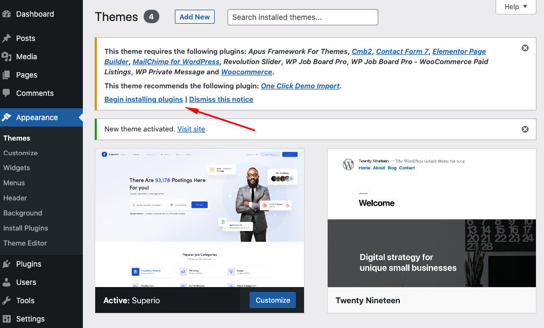Click the Tools wrench icon

[x=6, y=301]
